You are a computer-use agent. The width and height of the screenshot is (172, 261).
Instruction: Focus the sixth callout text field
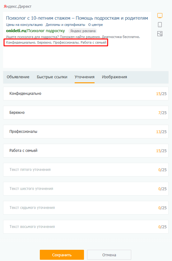coord(86,189)
